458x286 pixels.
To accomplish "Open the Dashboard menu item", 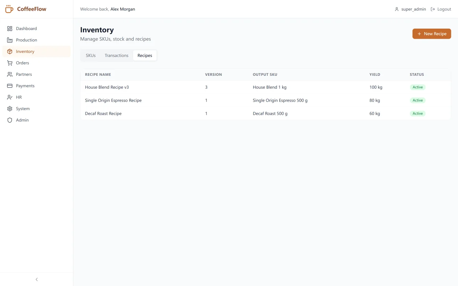I will [x=36, y=29].
